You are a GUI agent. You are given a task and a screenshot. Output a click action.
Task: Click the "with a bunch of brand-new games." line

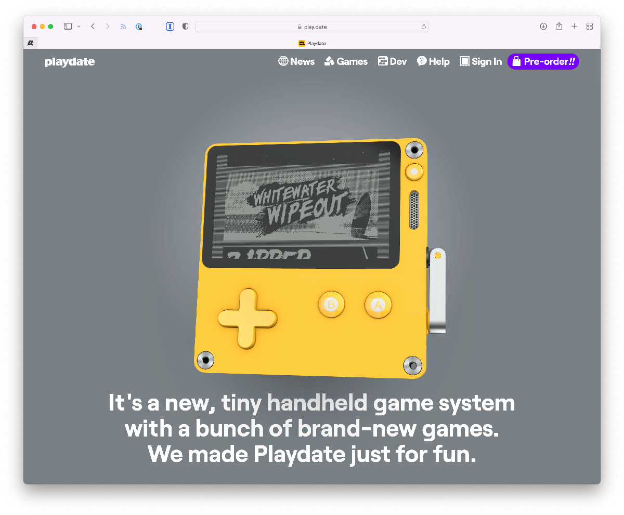[x=312, y=429]
